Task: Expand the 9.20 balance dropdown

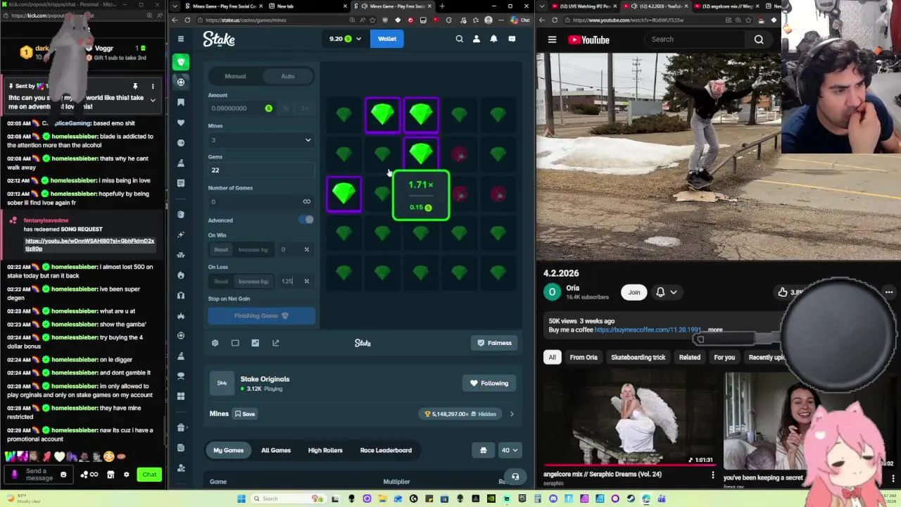Action: click(x=345, y=39)
